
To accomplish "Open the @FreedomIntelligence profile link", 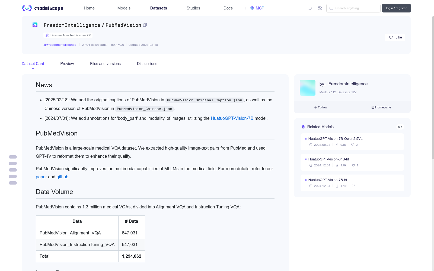I will tap(60, 45).
